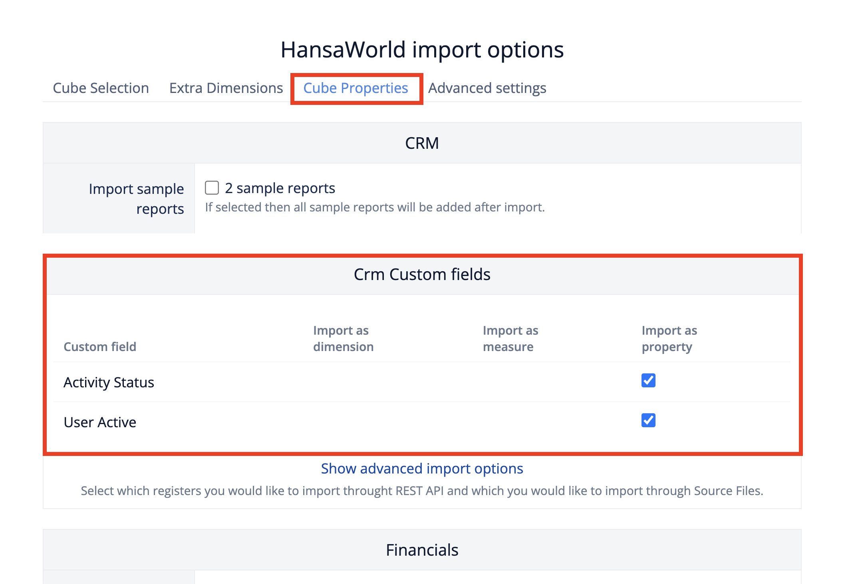Click the Custom field column header
The height and width of the screenshot is (584, 858).
(x=100, y=347)
